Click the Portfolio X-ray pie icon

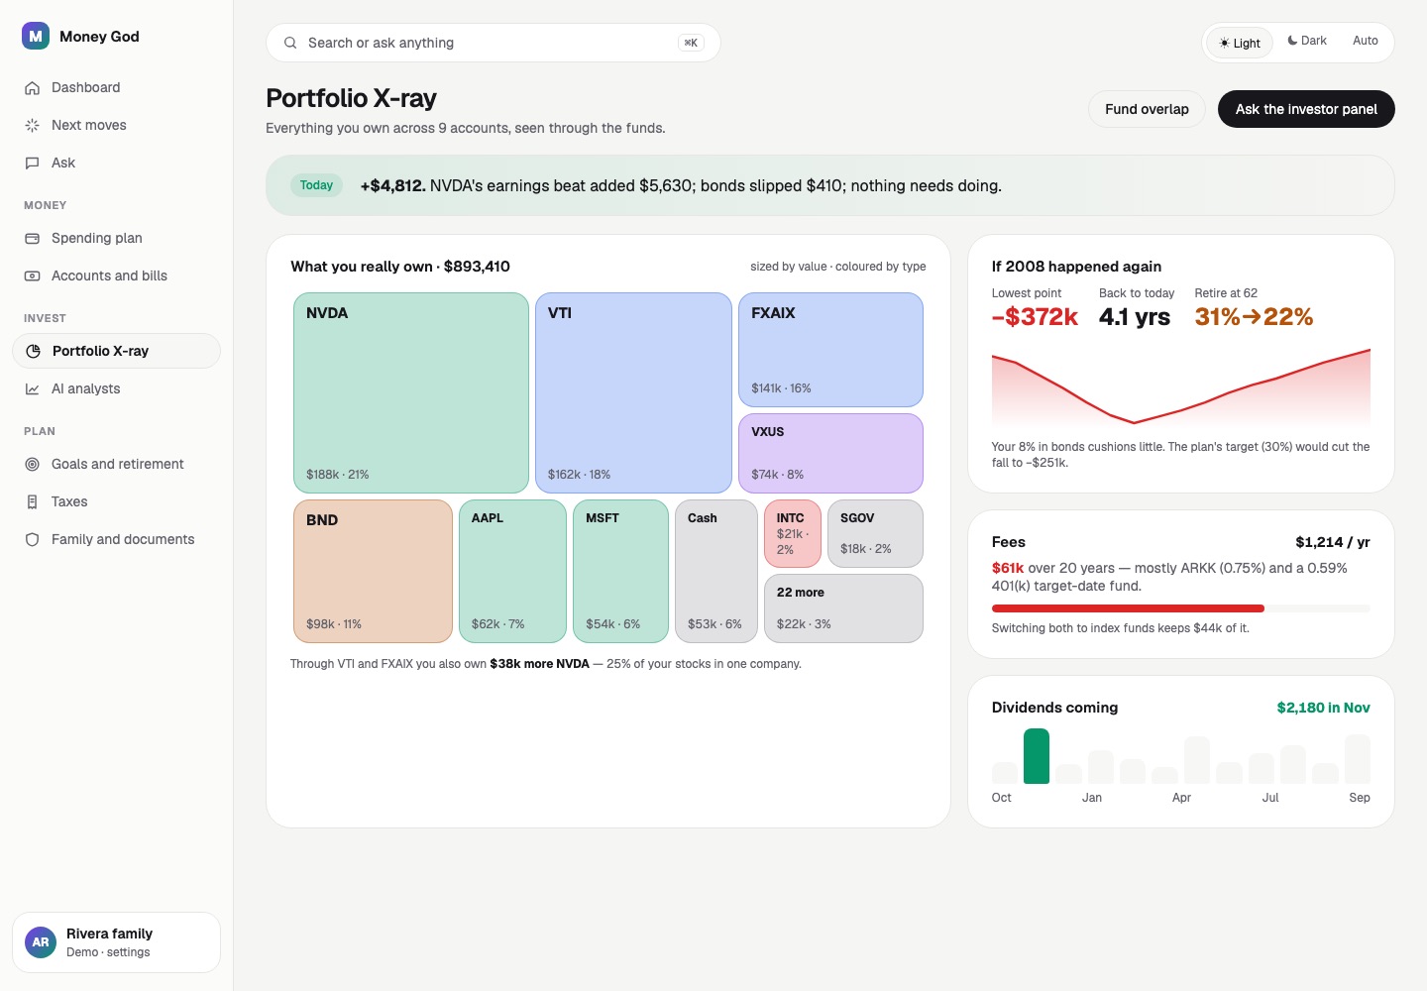(33, 351)
